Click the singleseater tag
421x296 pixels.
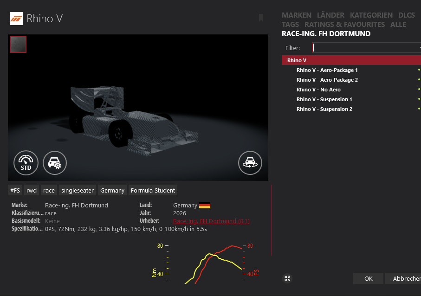pyautogui.click(x=78, y=190)
